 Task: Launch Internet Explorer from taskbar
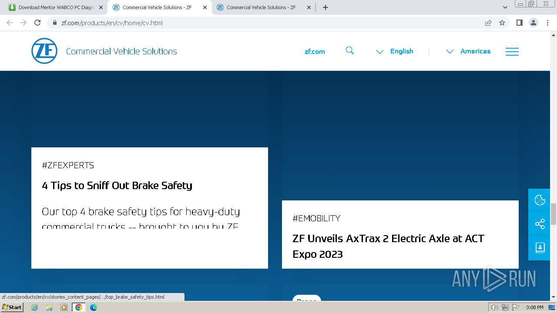[34, 307]
